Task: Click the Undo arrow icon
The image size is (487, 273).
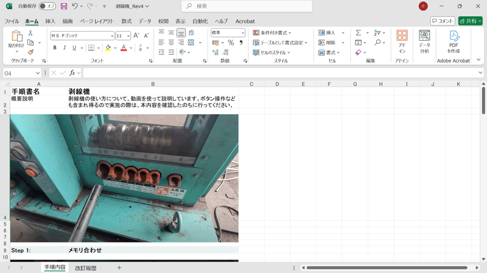Action: point(74,6)
